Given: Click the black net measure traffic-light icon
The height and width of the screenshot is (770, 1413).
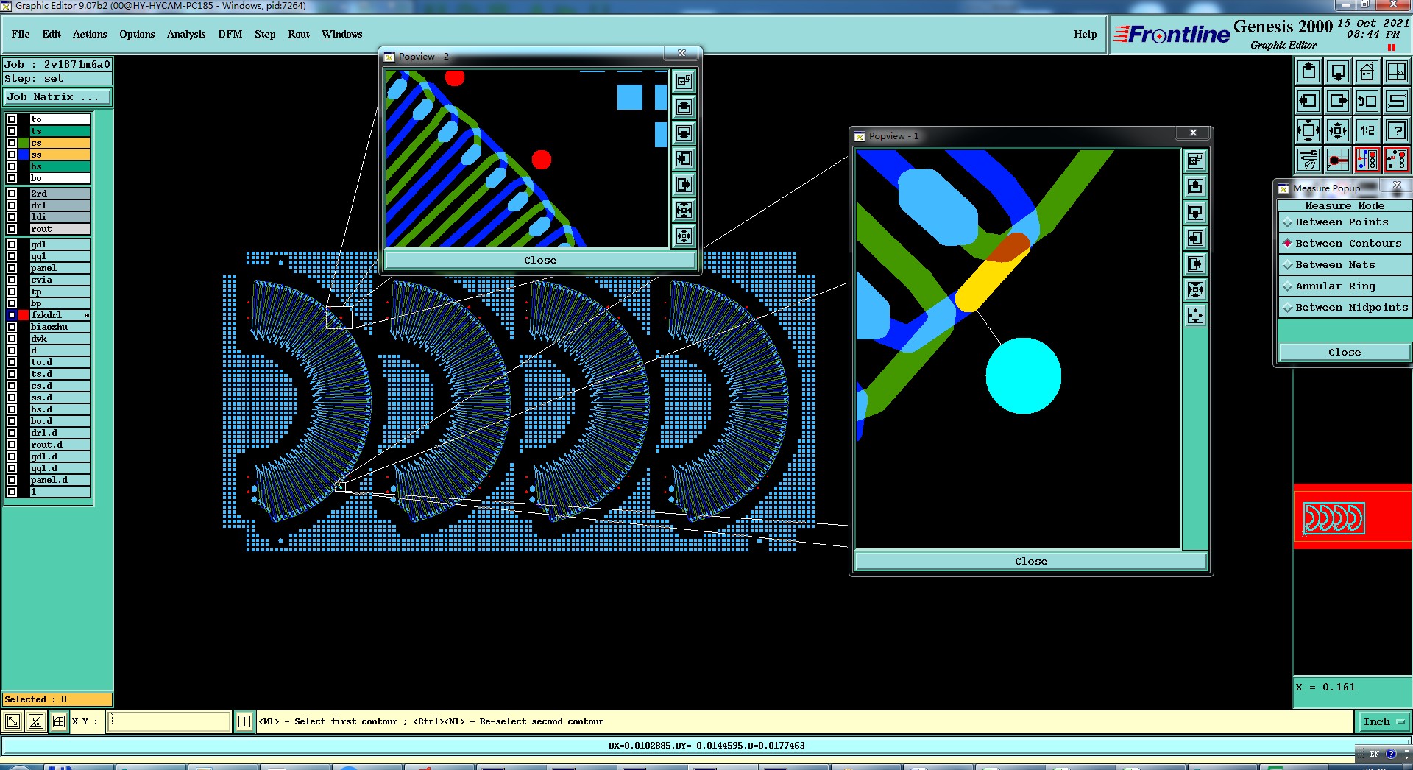Looking at the screenshot, I should pos(1397,160).
